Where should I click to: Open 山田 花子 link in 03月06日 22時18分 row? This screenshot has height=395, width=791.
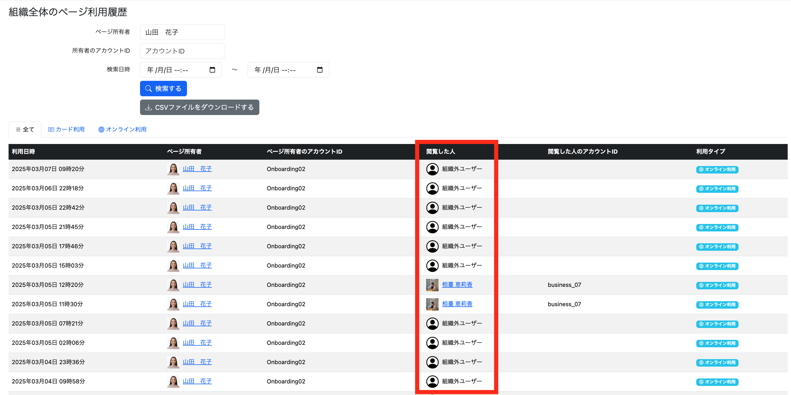[x=197, y=188]
